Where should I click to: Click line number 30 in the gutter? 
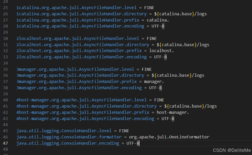click(x=5, y=39)
